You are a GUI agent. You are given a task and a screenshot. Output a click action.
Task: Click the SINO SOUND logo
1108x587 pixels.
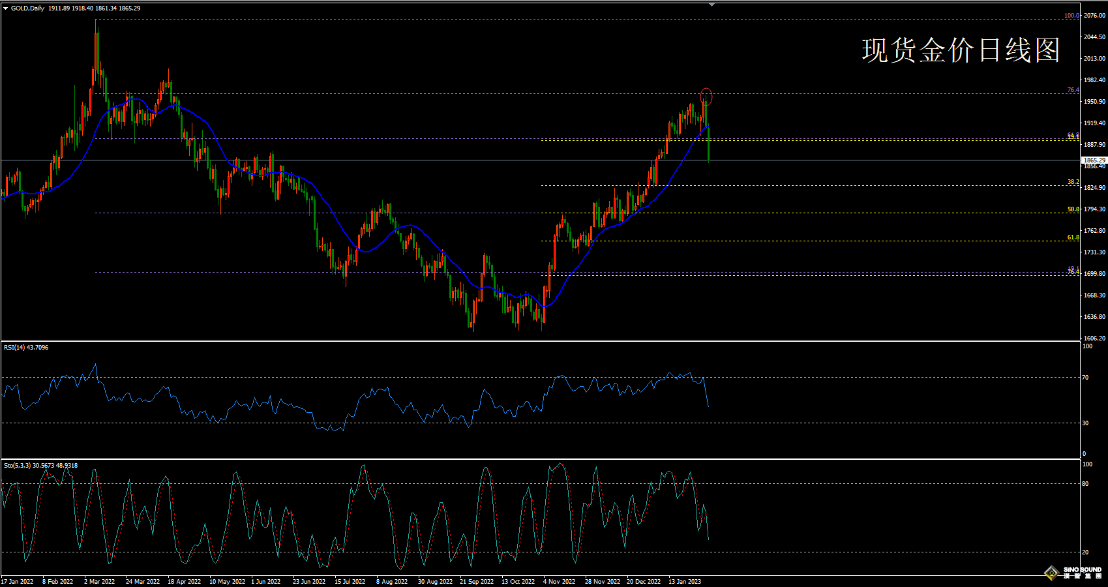point(1076,572)
